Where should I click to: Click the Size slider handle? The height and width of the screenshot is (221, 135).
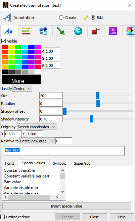tap(98, 96)
